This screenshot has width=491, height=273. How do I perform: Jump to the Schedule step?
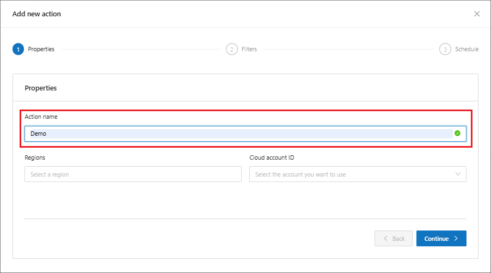[467, 49]
